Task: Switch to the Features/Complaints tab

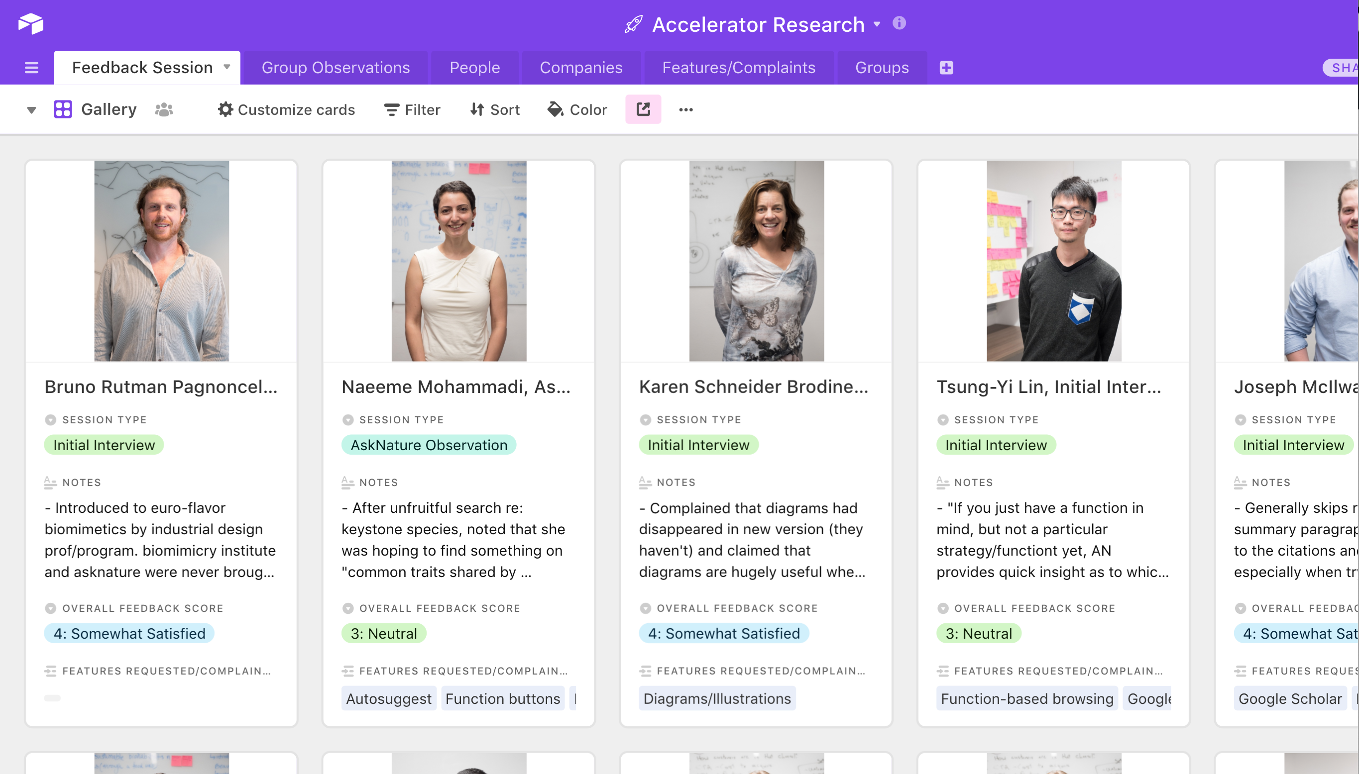Action: [738, 68]
